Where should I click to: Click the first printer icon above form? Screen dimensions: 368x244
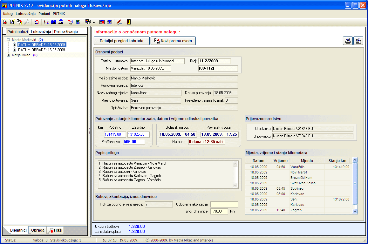point(348,41)
